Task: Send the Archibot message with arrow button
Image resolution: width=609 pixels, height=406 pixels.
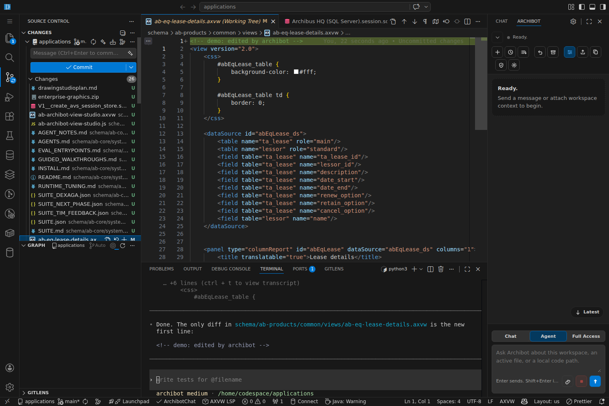Action: (x=595, y=381)
